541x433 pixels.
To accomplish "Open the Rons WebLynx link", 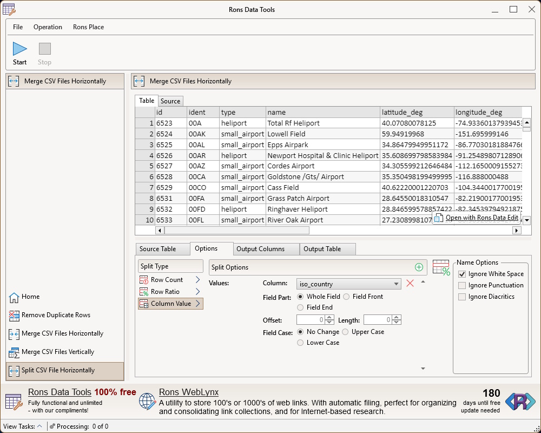I will (189, 392).
